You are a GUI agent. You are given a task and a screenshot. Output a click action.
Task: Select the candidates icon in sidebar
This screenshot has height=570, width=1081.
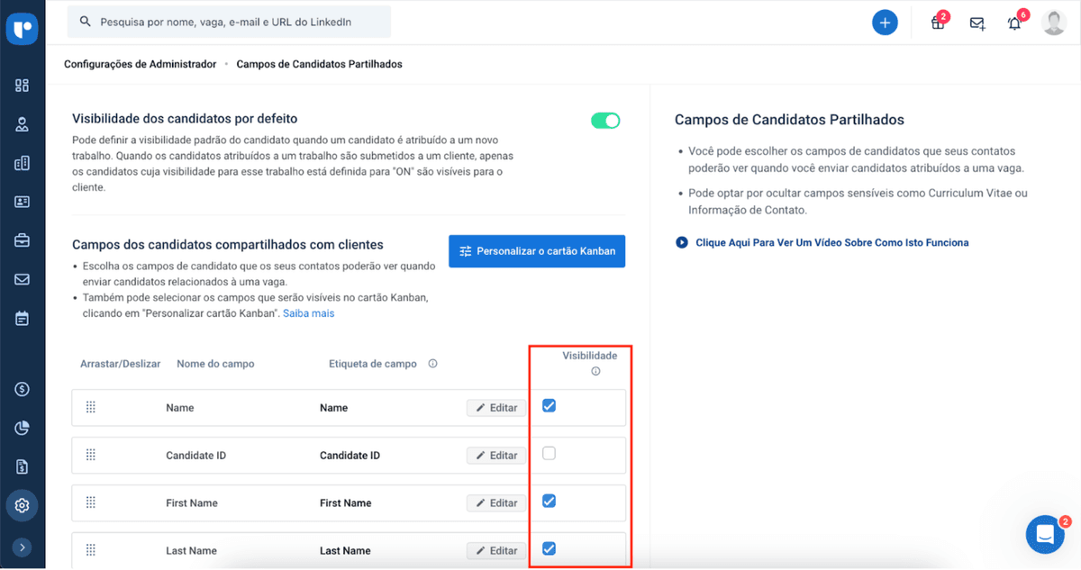[x=23, y=124]
